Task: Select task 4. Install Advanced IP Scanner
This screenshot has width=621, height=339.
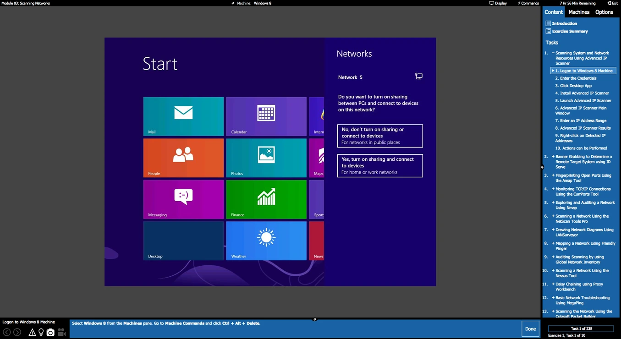Action: point(582,93)
